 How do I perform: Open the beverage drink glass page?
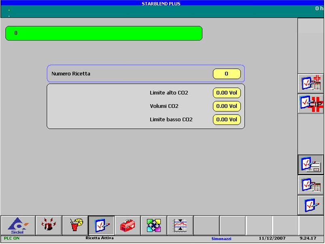tap(75, 225)
